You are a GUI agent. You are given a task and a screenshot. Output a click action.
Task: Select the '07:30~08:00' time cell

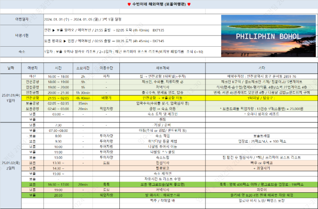click(58, 131)
